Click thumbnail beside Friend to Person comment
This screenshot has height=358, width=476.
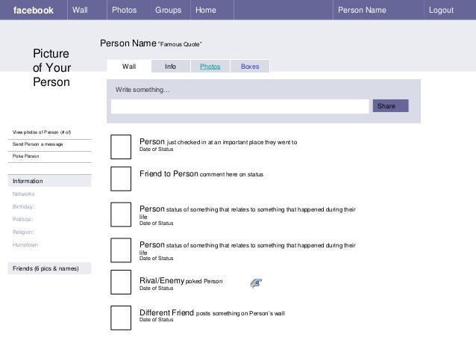coord(121,179)
